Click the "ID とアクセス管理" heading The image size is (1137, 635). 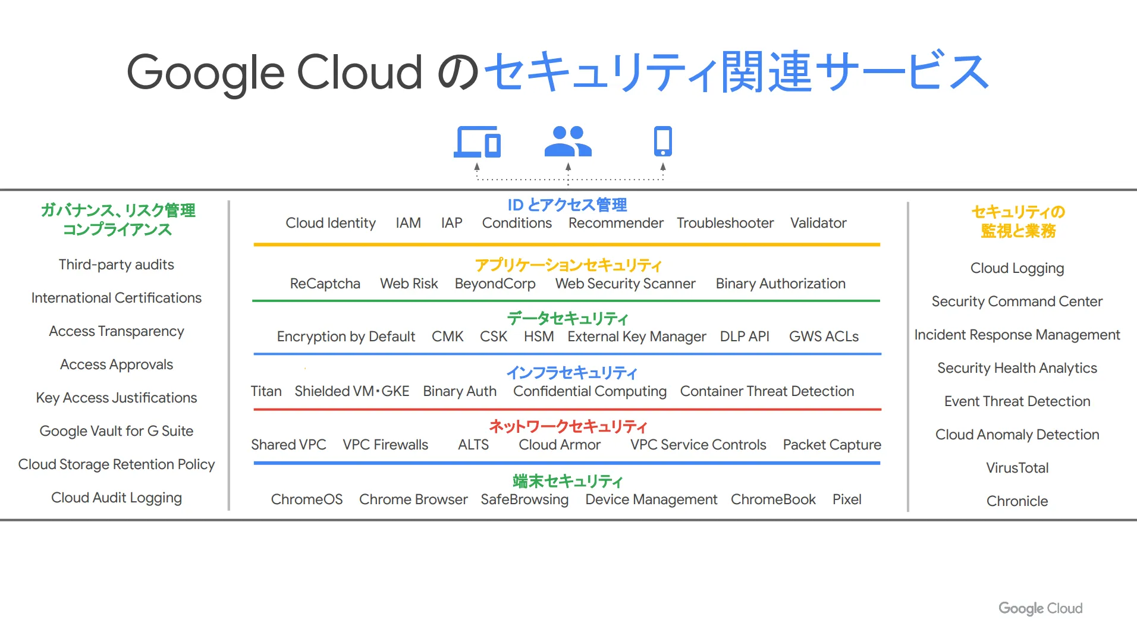[567, 205]
